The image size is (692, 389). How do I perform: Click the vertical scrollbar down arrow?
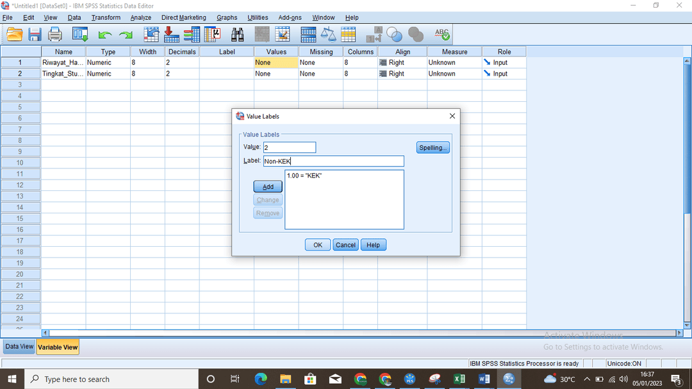point(687,326)
